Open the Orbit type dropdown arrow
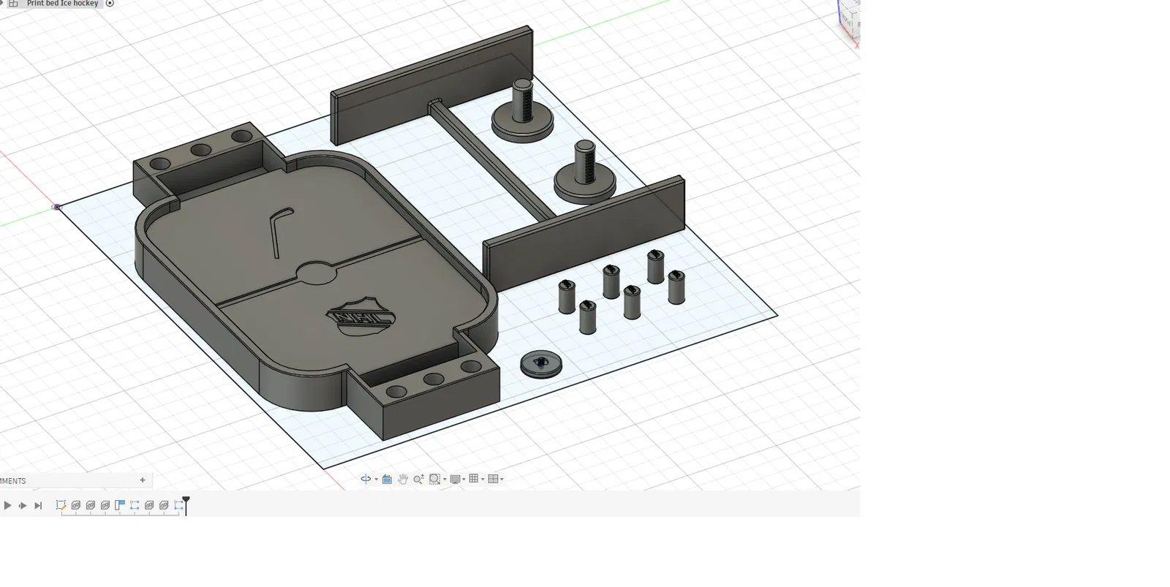 pos(376,480)
